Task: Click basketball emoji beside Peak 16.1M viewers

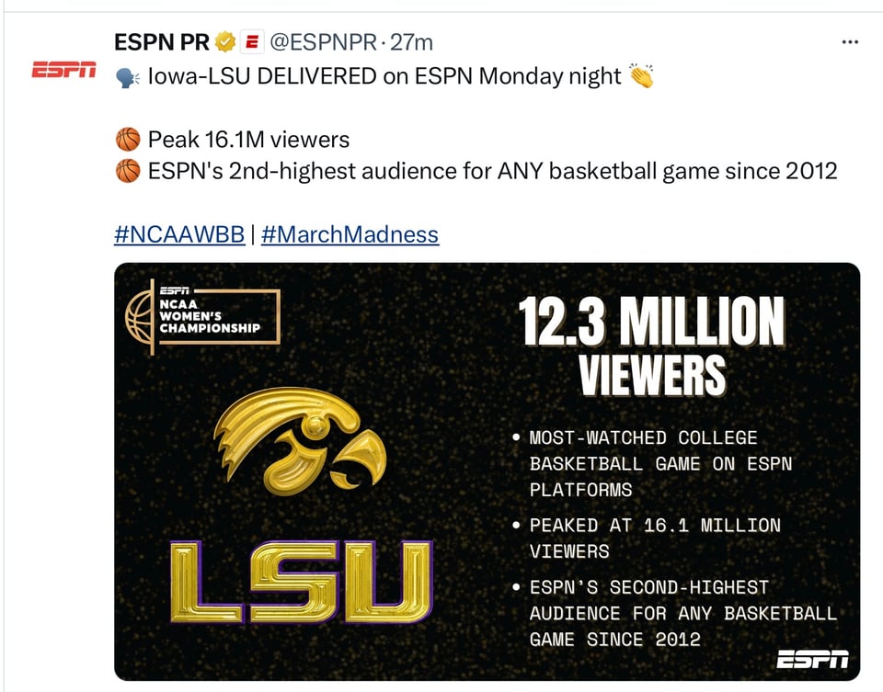Action: coord(127,140)
